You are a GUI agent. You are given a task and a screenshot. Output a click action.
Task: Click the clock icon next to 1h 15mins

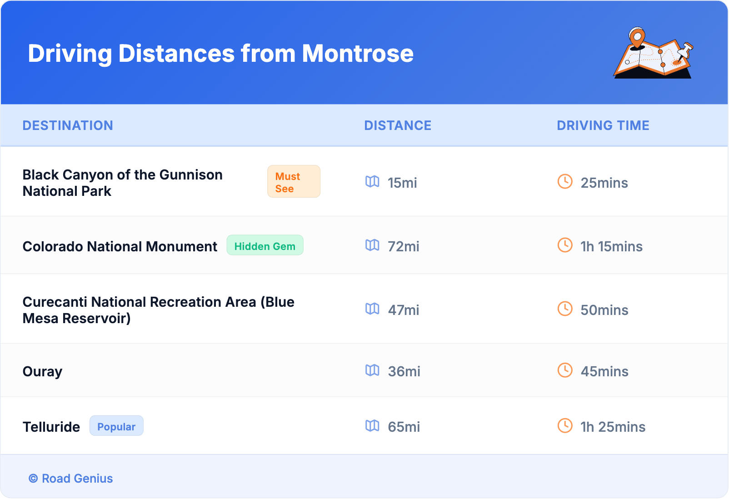click(x=565, y=245)
